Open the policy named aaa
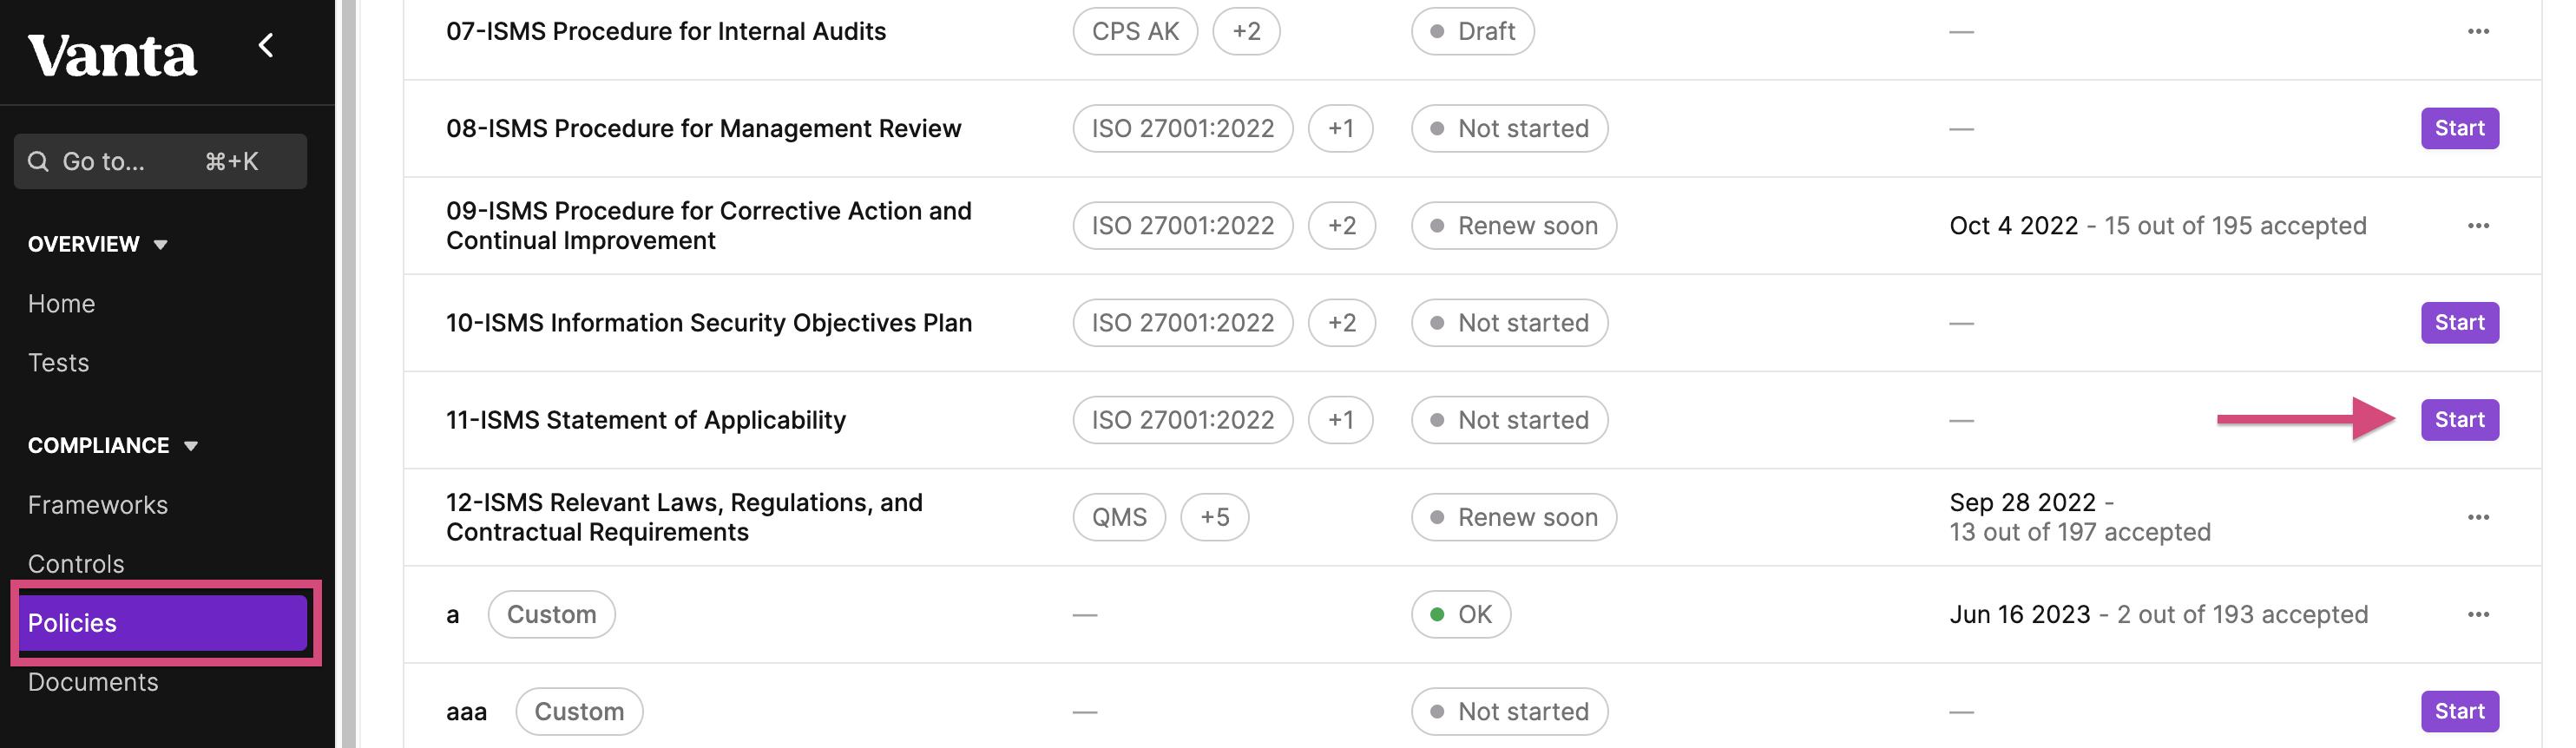This screenshot has width=2576, height=748. pos(466,712)
